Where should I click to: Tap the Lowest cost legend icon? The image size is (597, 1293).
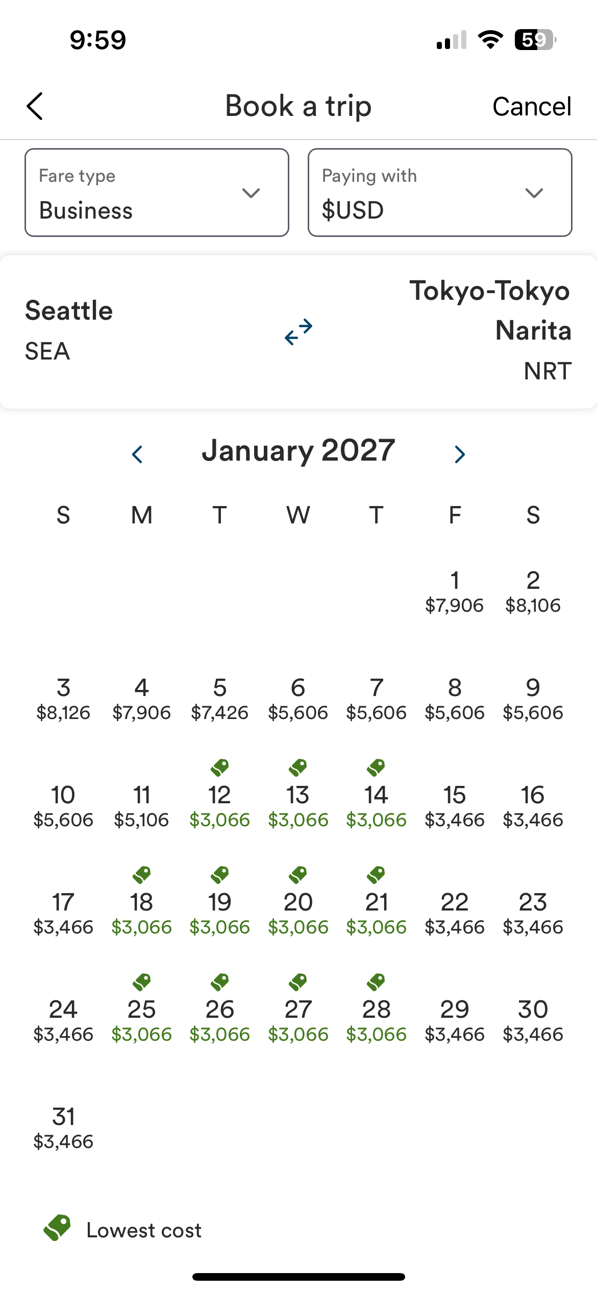coord(57,1228)
